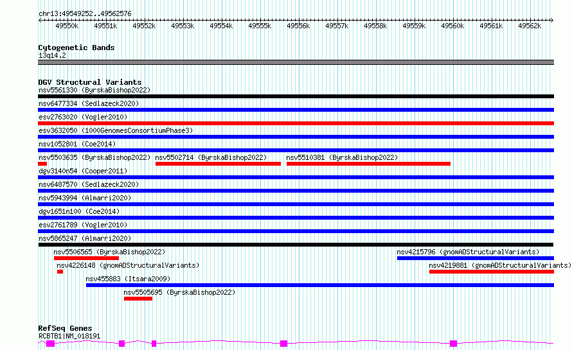Open esv3632050 (1000GenomesConsortiumPhase3) entry
The height and width of the screenshot is (350, 572).
coord(116,130)
